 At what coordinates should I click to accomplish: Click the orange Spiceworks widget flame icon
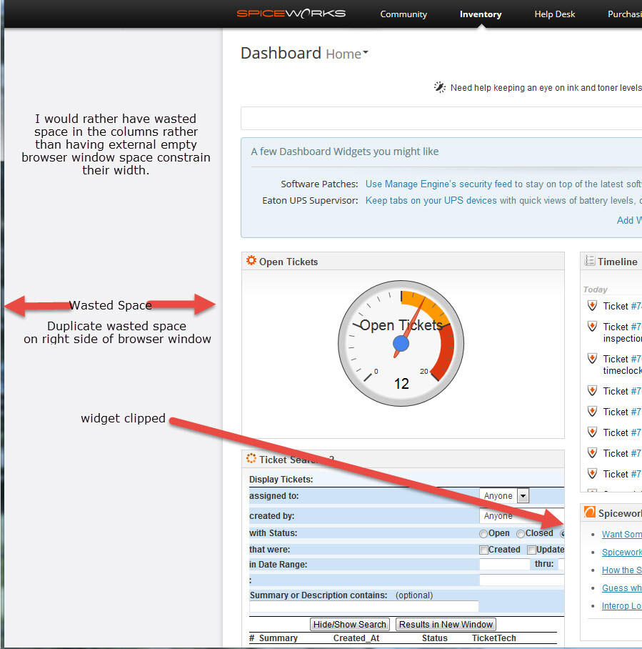click(591, 512)
